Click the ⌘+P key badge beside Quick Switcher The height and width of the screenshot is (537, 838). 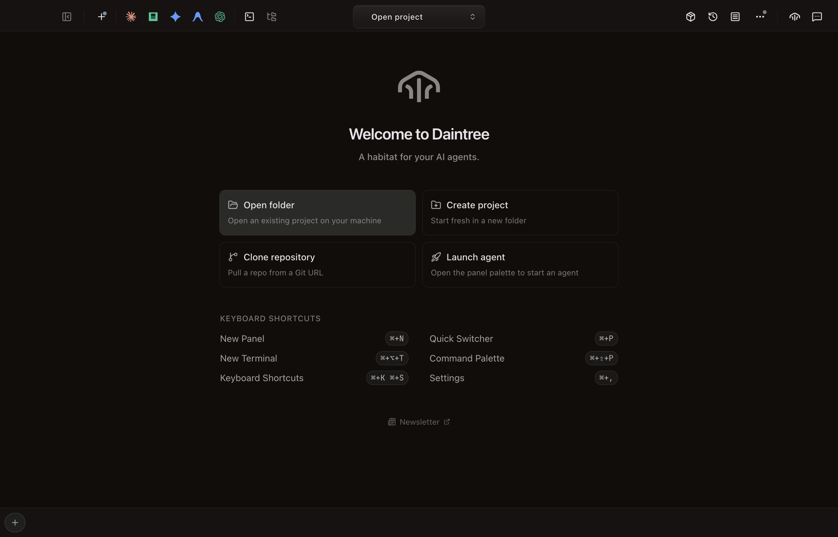pos(606,339)
